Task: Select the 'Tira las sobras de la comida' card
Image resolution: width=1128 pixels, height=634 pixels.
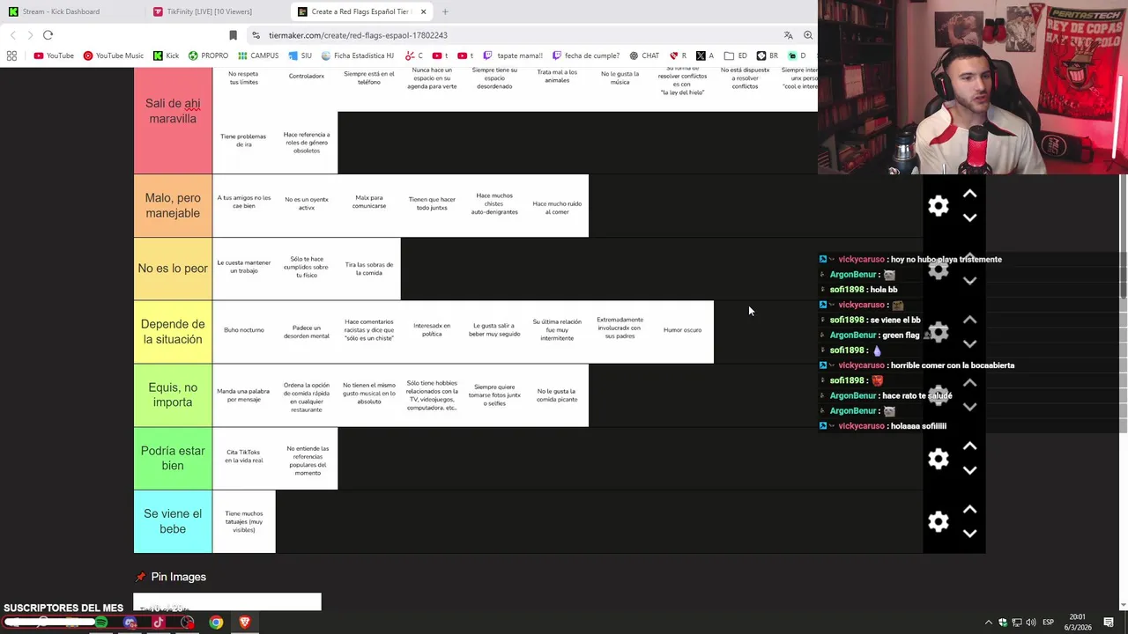Action: pos(369,269)
